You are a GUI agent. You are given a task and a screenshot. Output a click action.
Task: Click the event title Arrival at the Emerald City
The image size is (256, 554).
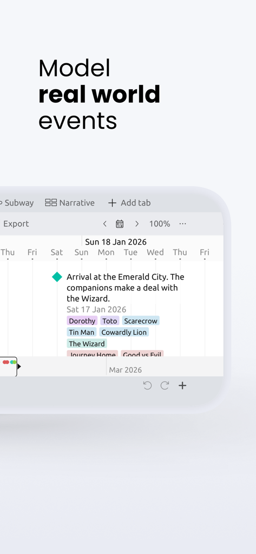(125, 288)
